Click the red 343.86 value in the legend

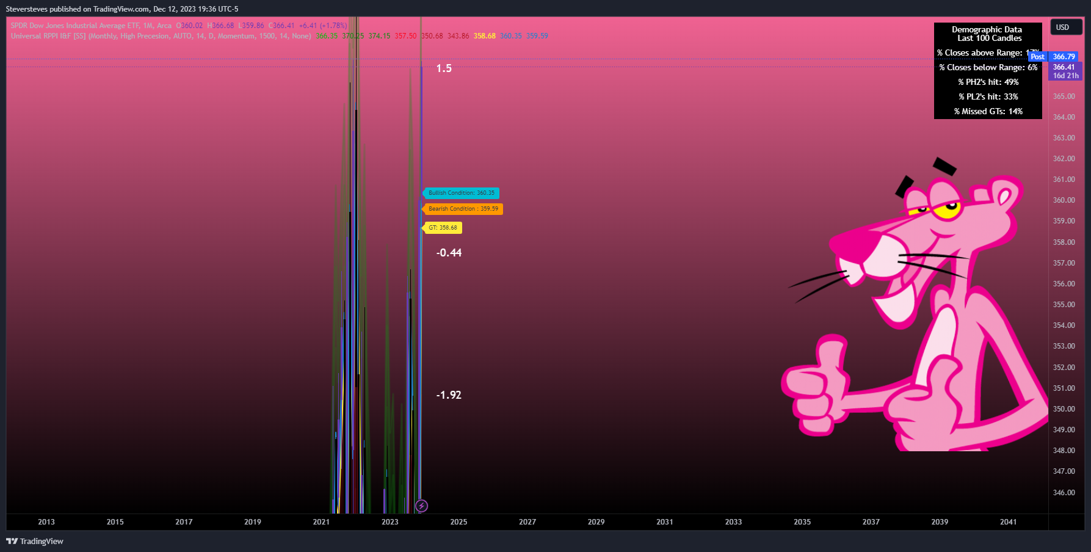pyautogui.click(x=458, y=36)
